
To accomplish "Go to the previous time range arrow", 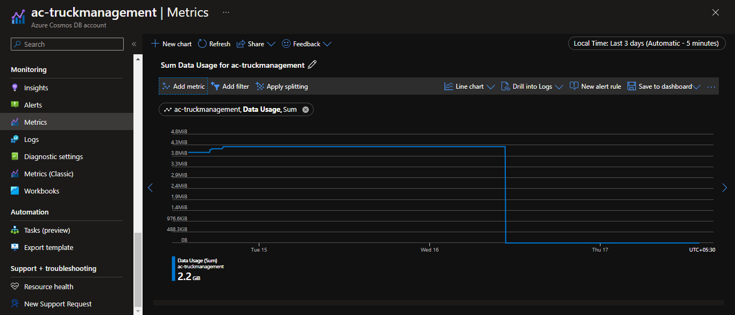I will (x=150, y=188).
